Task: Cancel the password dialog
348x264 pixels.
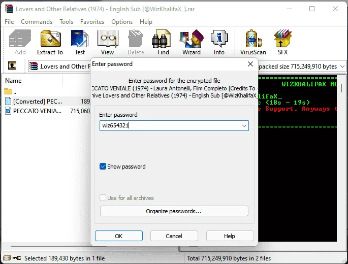Action: coord(174,236)
